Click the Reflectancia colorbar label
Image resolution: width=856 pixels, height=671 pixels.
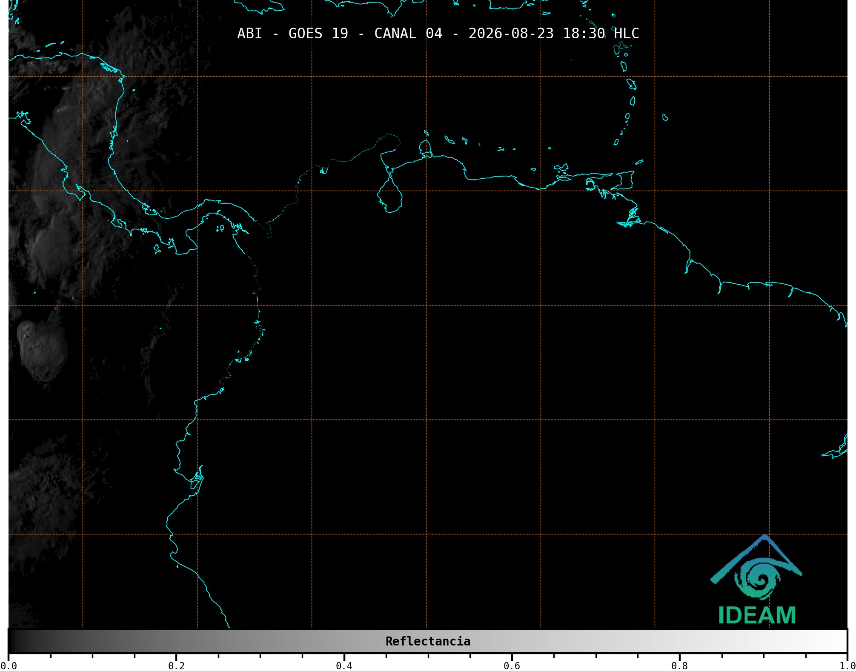[428, 641]
